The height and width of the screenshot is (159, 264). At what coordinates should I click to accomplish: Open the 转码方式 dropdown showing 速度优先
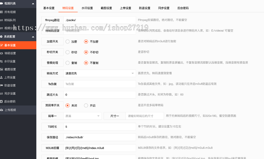pos(99,73)
